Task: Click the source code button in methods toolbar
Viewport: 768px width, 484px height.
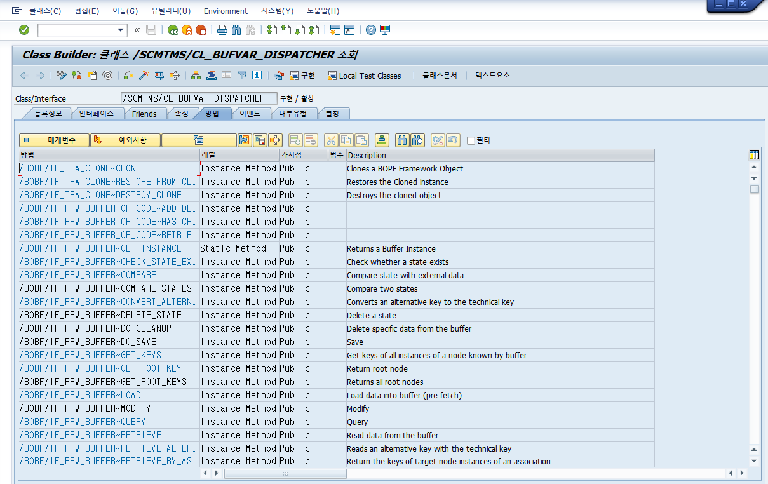Action: tap(199, 140)
